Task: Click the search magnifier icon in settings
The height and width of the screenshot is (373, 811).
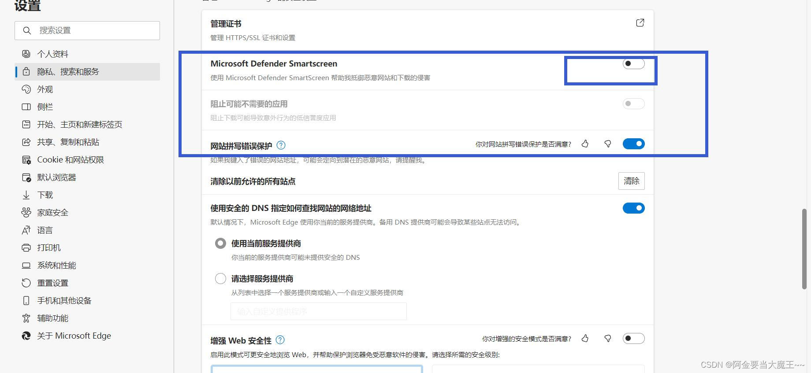Action: click(x=27, y=30)
